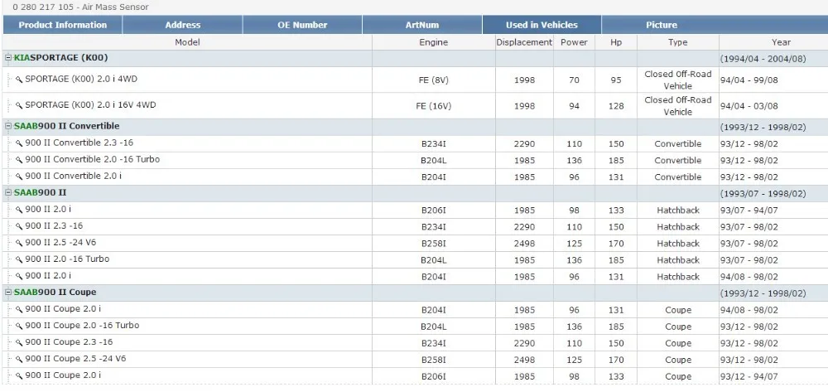Click magnifier for 900 II 2.0 i B206I
The height and width of the screenshot is (392, 828).
[x=18, y=210]
